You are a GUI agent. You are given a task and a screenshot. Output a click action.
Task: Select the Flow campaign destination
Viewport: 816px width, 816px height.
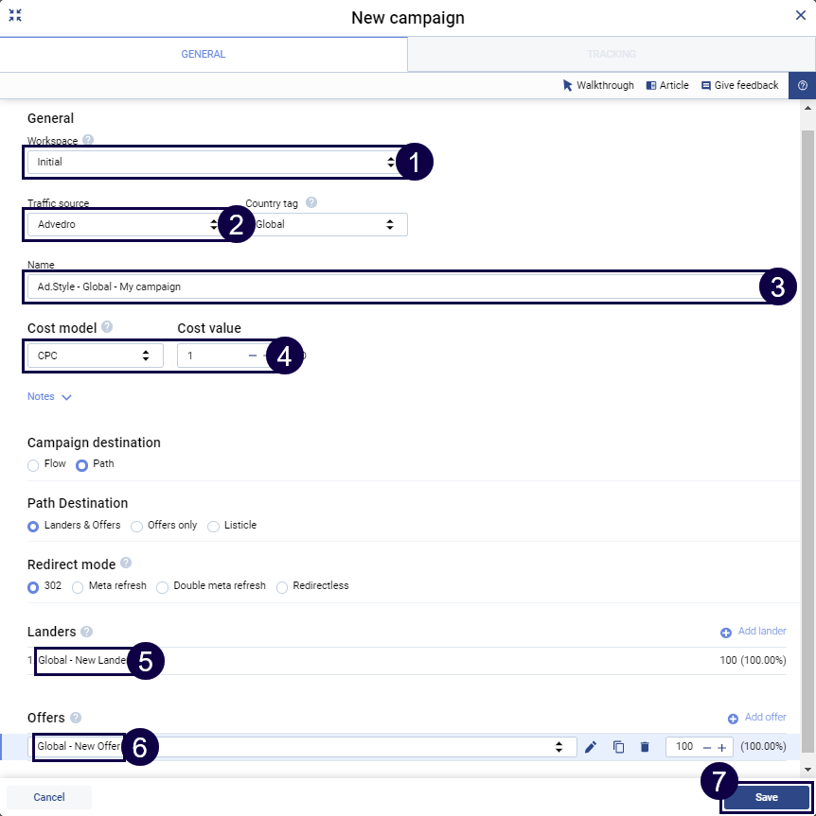coord(34,465)
